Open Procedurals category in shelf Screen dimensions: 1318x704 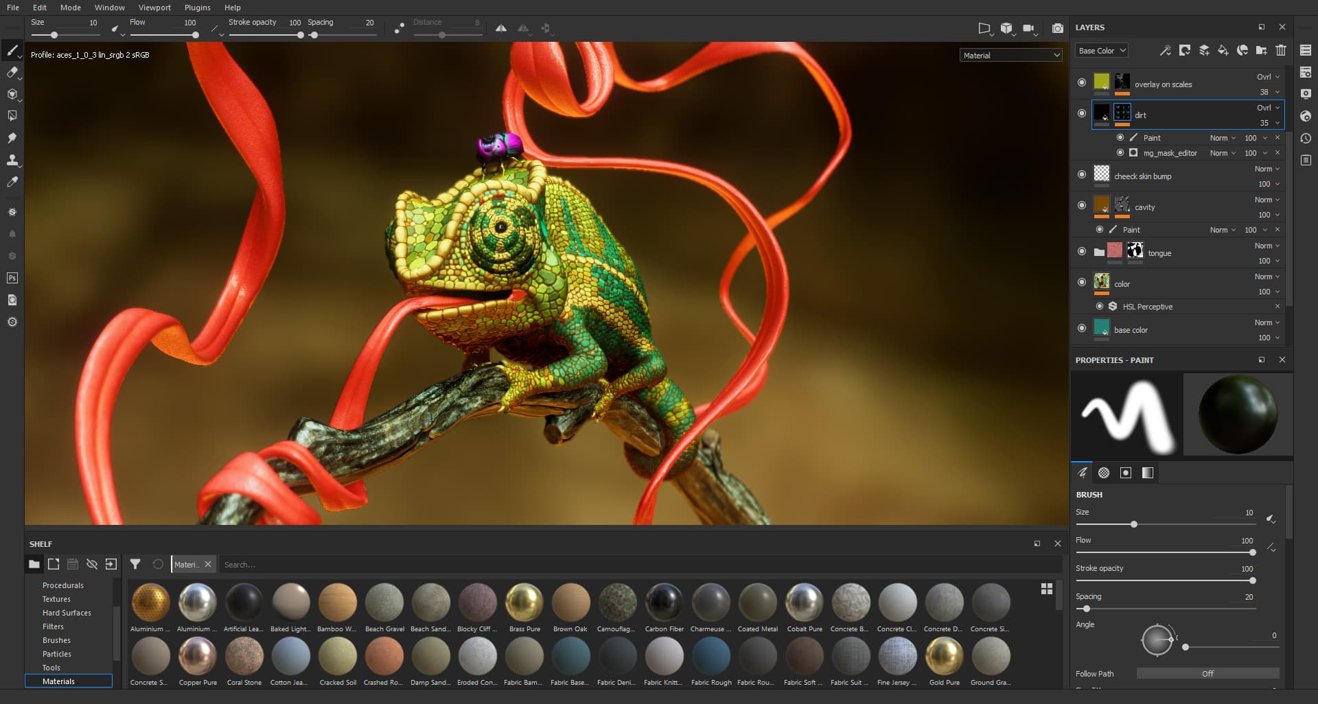point(63,585)
